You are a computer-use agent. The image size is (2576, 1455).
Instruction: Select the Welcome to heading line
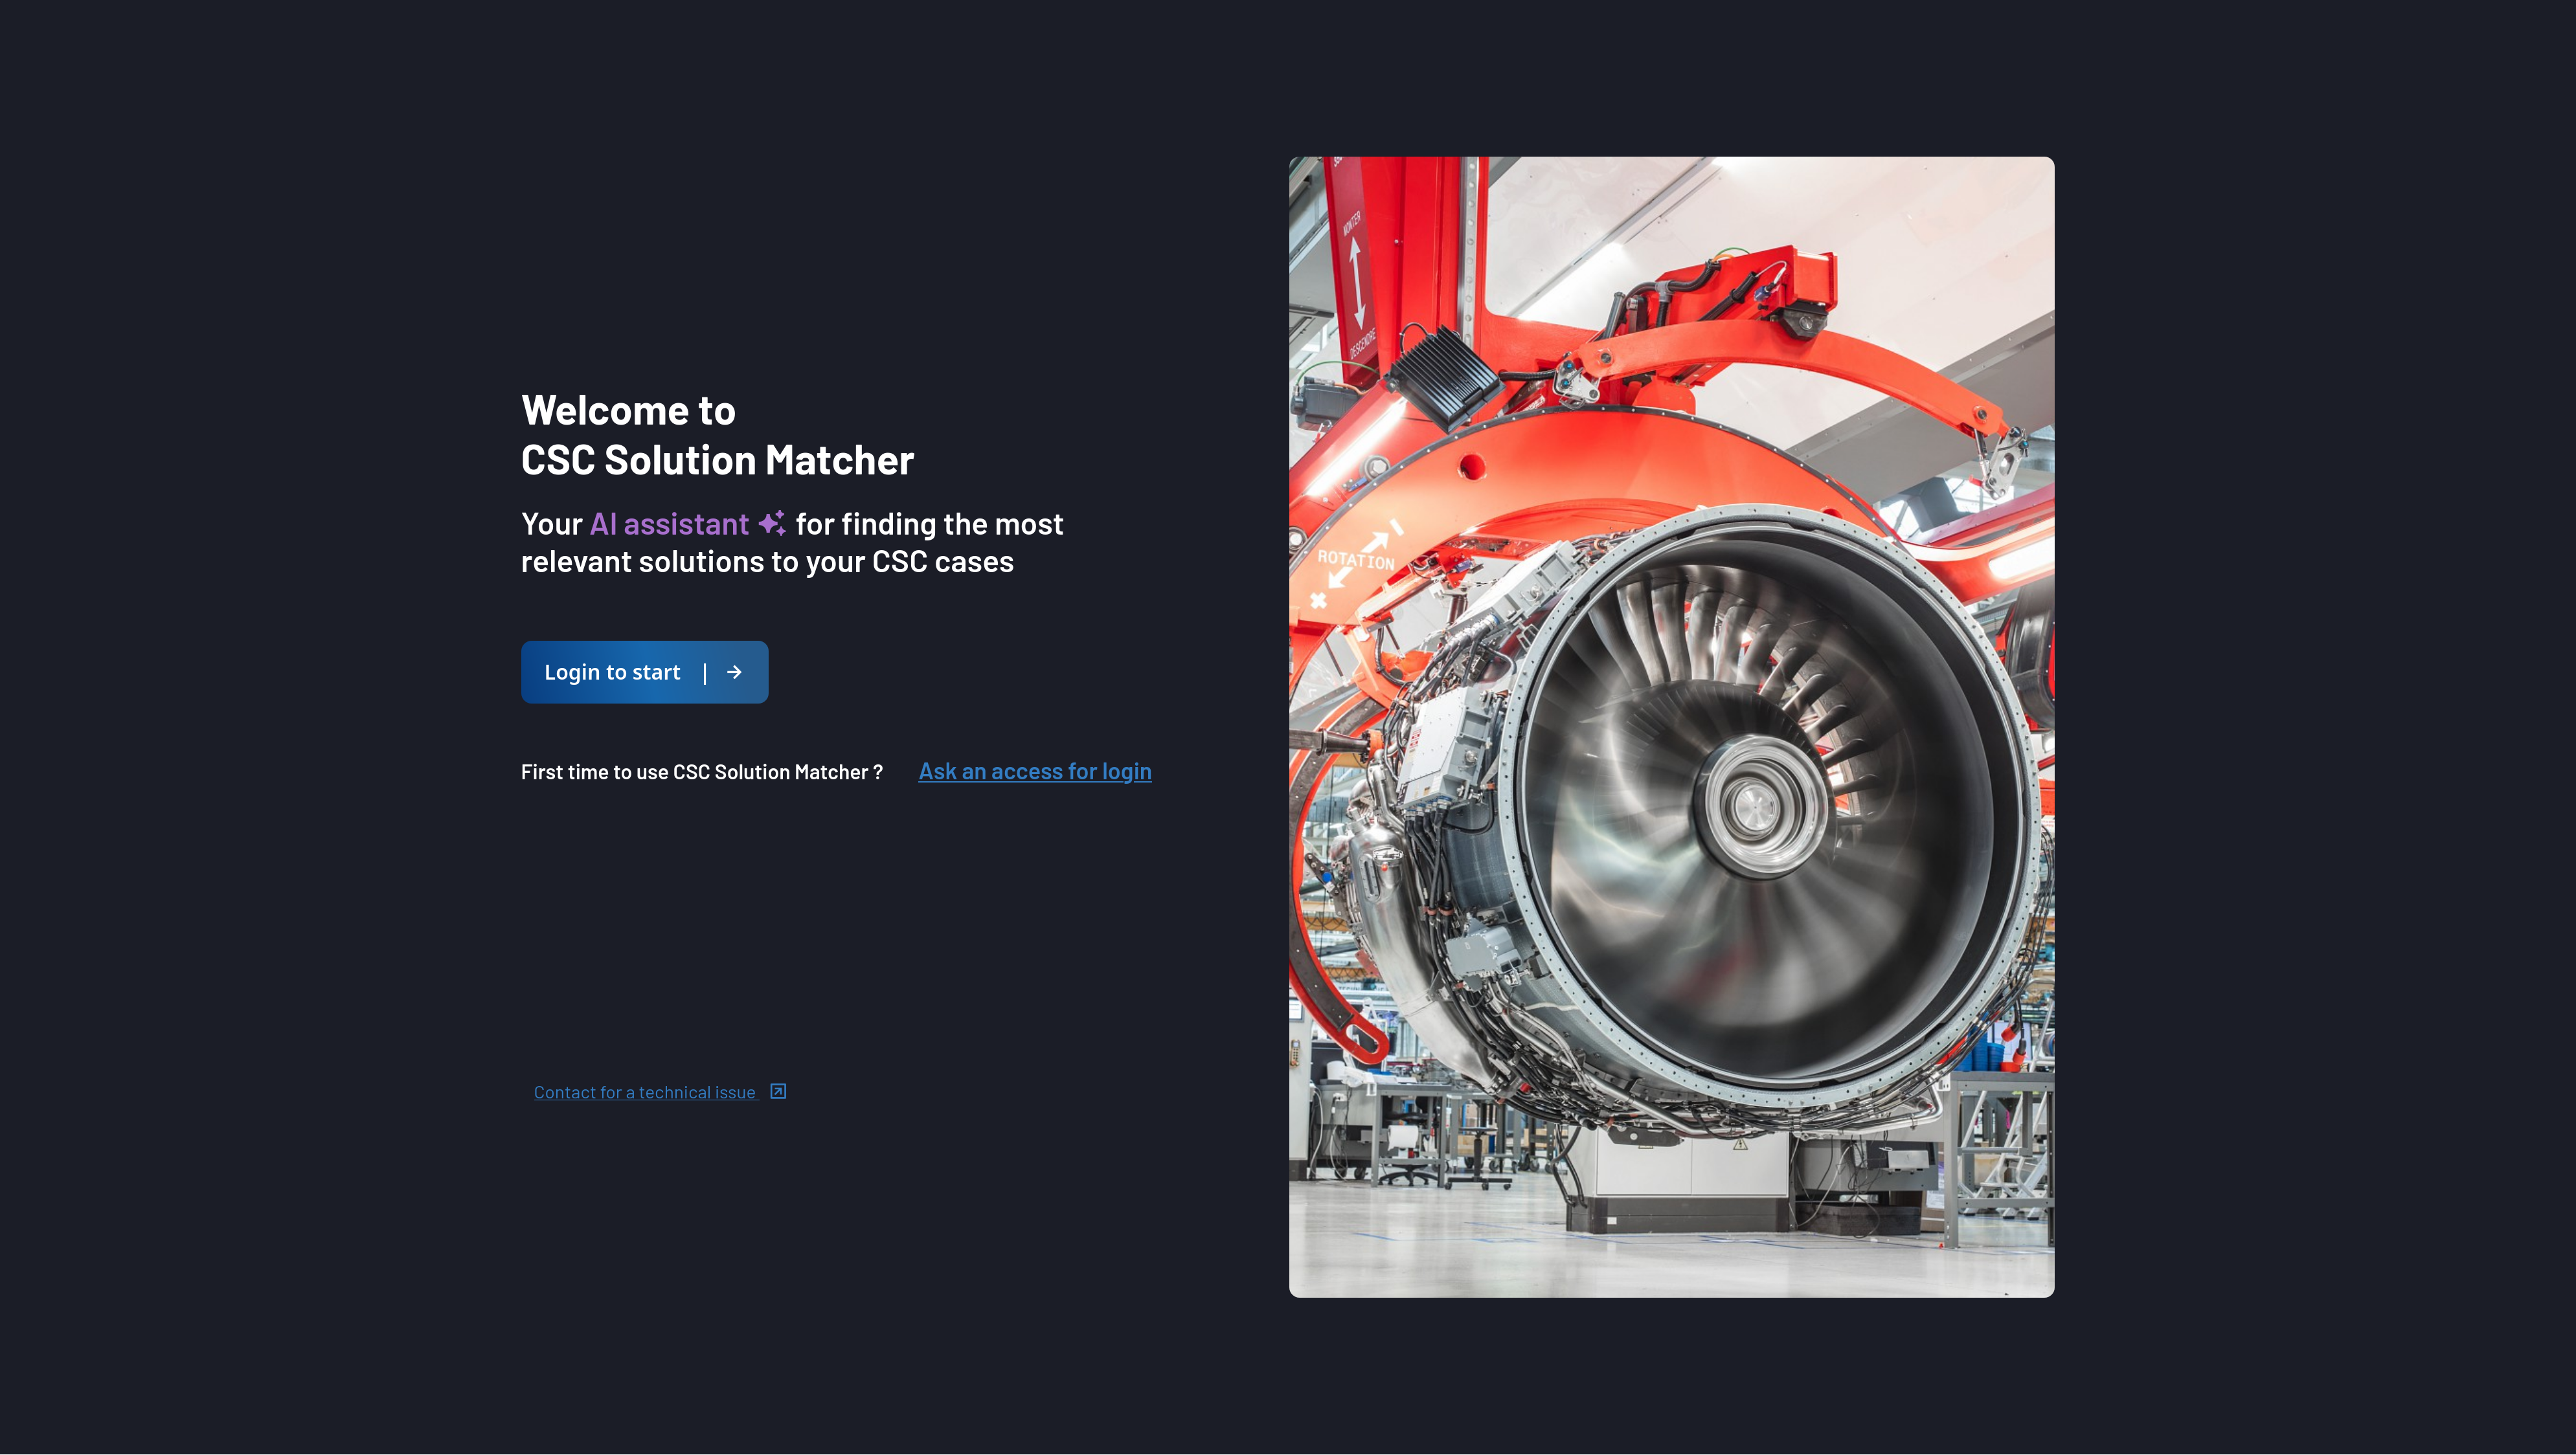628,411
